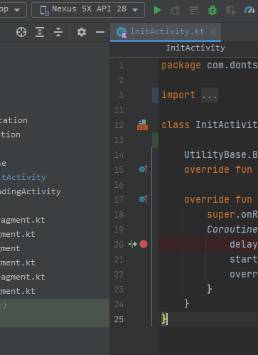This screenshot has height=355, width=258.
Task: Click the Apply Code Changes icon
Action: point(194,10)
